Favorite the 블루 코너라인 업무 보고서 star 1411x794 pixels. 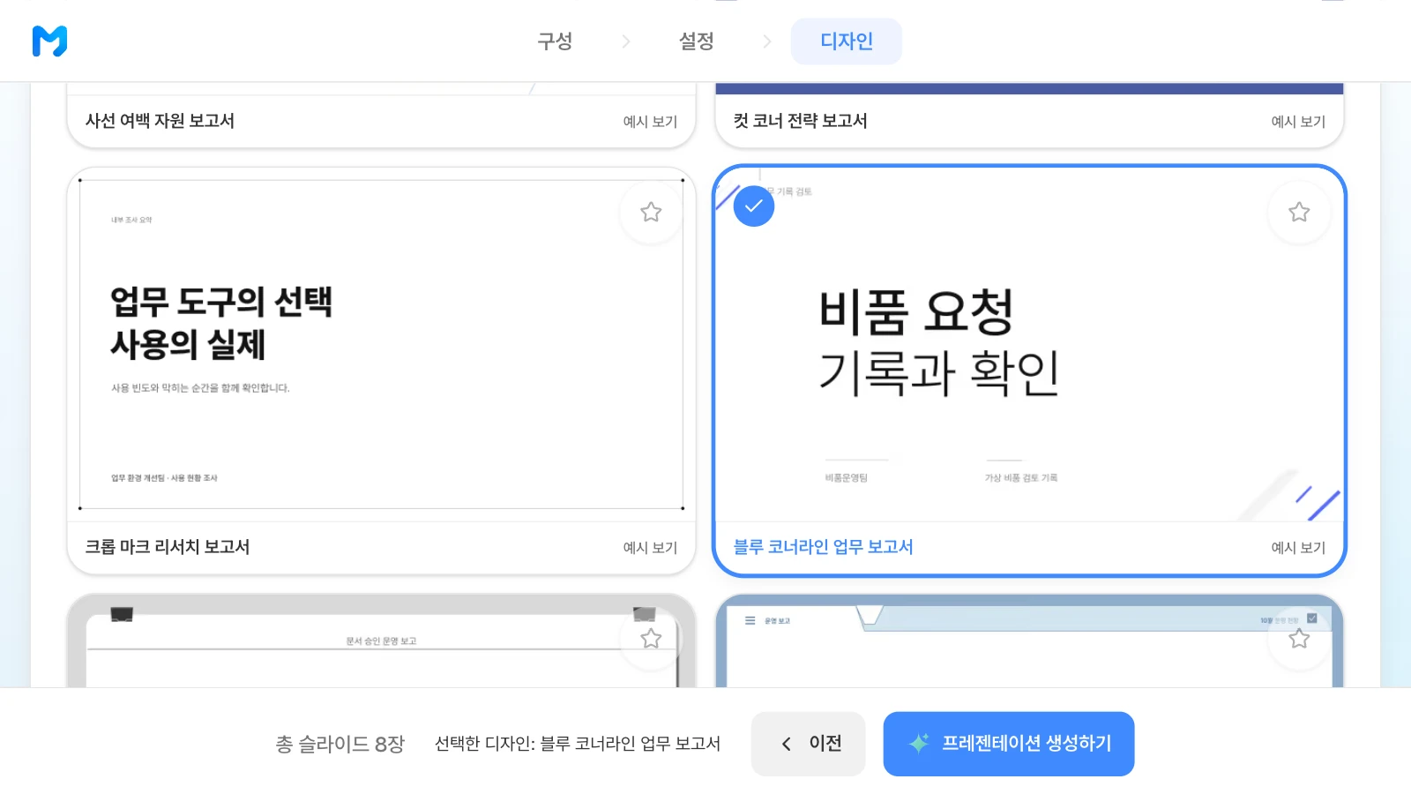(1299, 212)
